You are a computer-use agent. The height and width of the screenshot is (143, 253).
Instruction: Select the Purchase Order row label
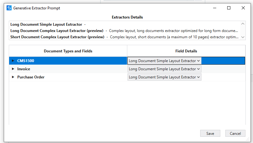point(31,77)
